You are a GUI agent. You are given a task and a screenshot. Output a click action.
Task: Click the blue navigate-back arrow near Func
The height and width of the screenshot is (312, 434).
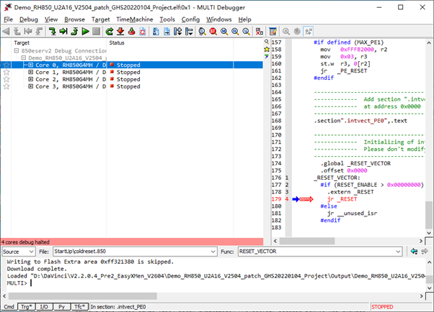point(414,252)
